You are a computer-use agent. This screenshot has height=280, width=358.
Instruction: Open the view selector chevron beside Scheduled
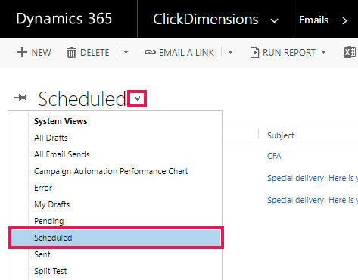pyautogui.click(x=137, y=98)
